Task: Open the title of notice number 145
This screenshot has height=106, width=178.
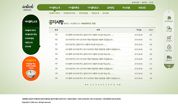Action: (x=90, y=73)
